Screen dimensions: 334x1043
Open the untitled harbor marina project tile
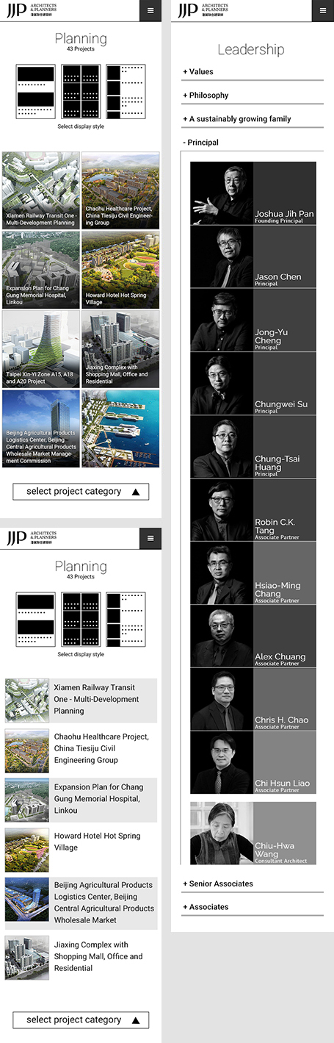120,429
